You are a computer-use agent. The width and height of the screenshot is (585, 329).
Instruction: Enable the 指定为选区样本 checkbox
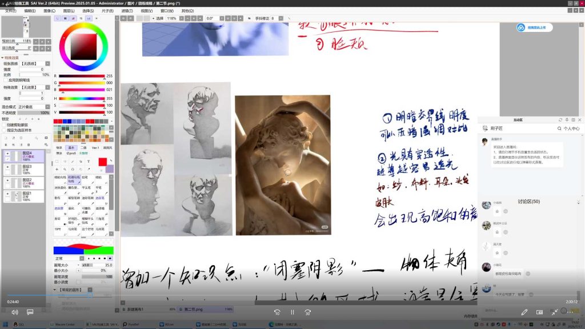click(5, 130)
